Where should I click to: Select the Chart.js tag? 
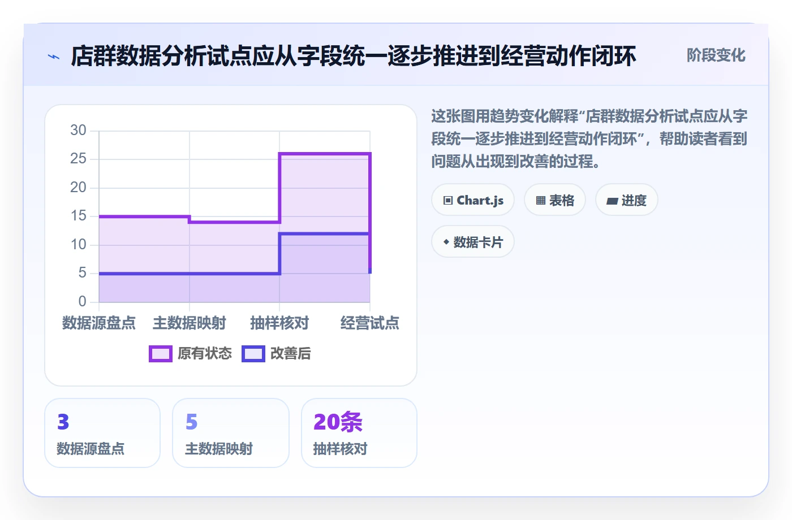coord(473,200)
